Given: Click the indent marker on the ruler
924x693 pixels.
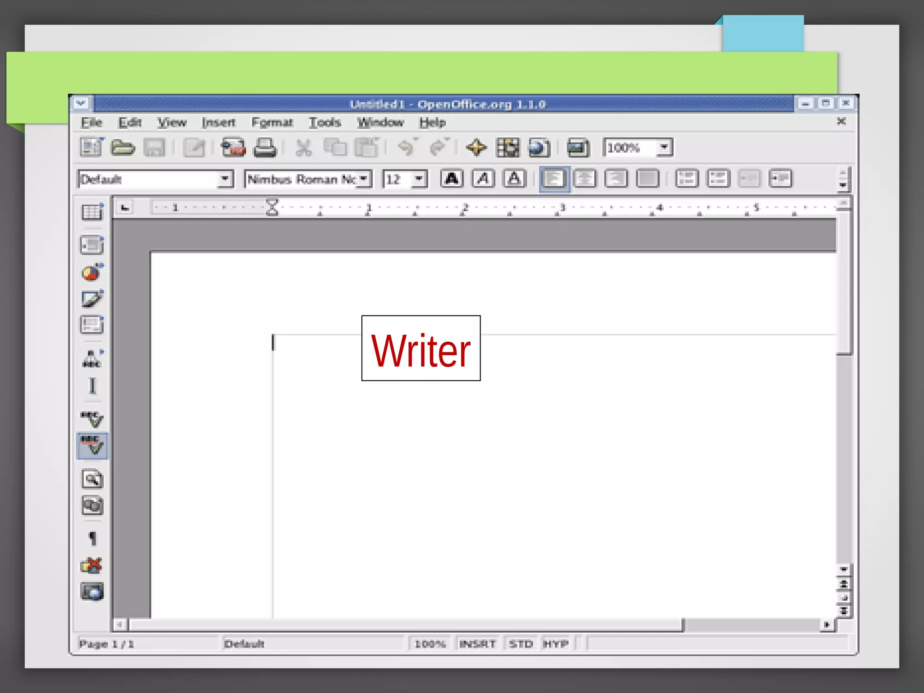Looking at the screenshot, I should (x=272, y=208).
